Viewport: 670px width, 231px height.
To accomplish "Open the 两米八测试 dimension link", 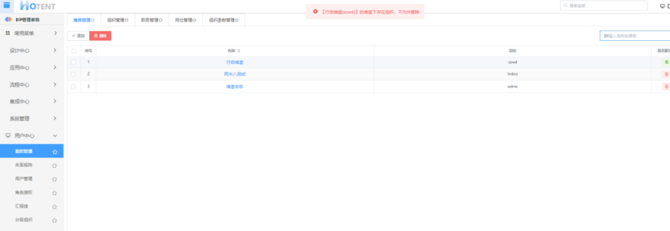I will coord(234,74).
